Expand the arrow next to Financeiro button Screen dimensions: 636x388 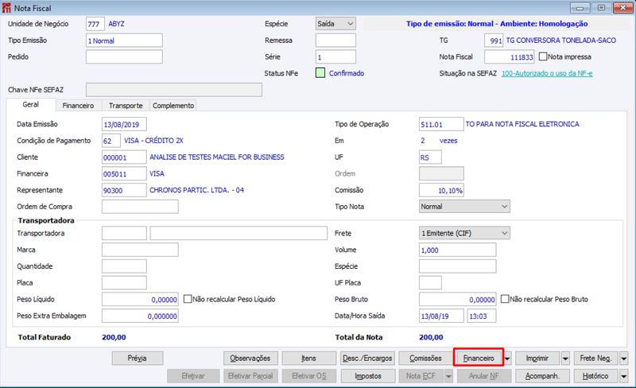pos(507,359)
